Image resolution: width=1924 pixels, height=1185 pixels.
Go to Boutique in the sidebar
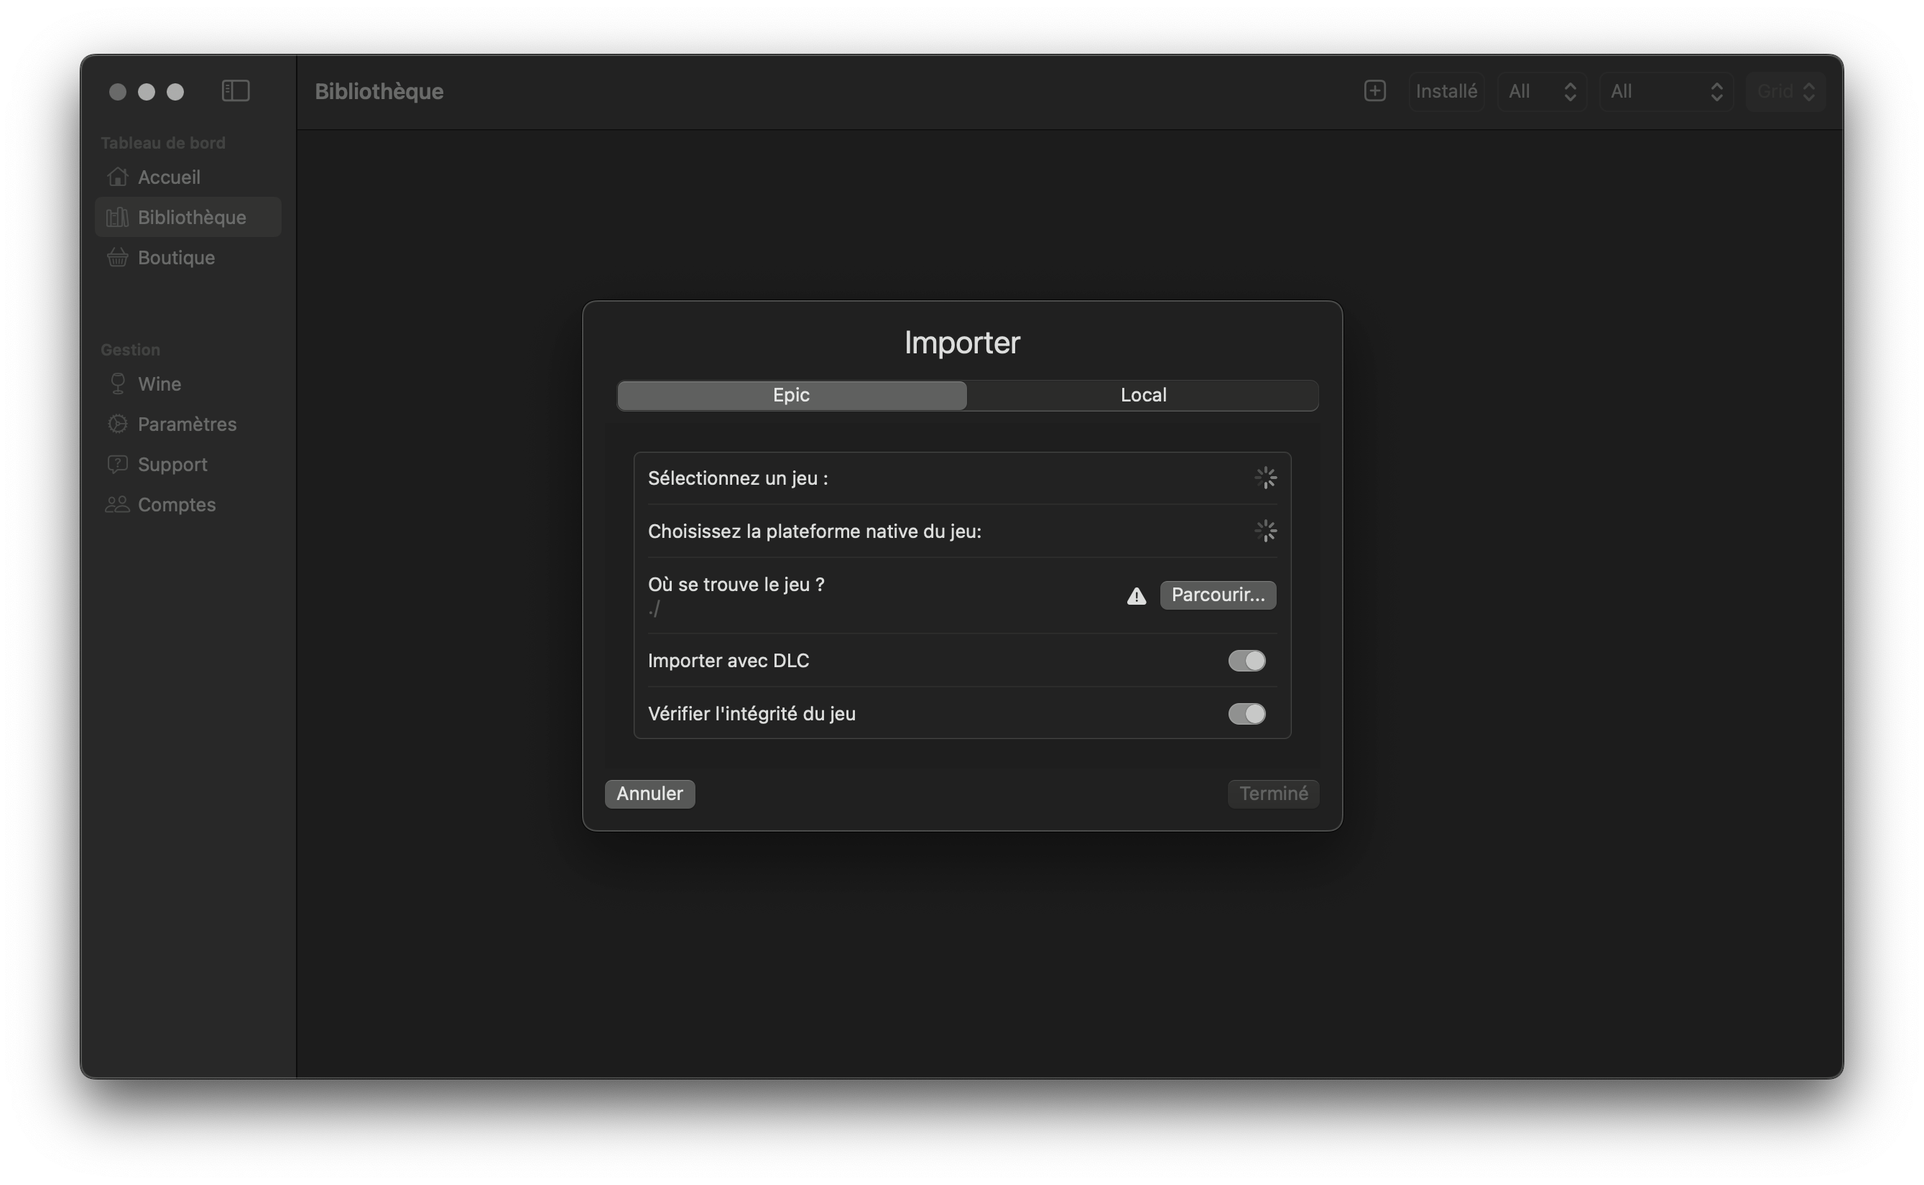188,257
